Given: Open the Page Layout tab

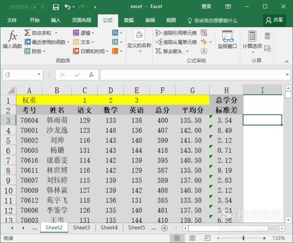Looking at the screenshot, I should [82, 20].
